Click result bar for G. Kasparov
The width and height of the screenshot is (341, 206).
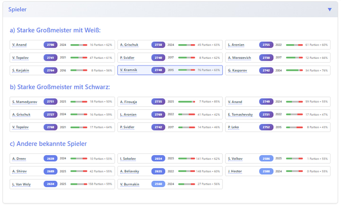pyautogui.click(x=294, y=70)
